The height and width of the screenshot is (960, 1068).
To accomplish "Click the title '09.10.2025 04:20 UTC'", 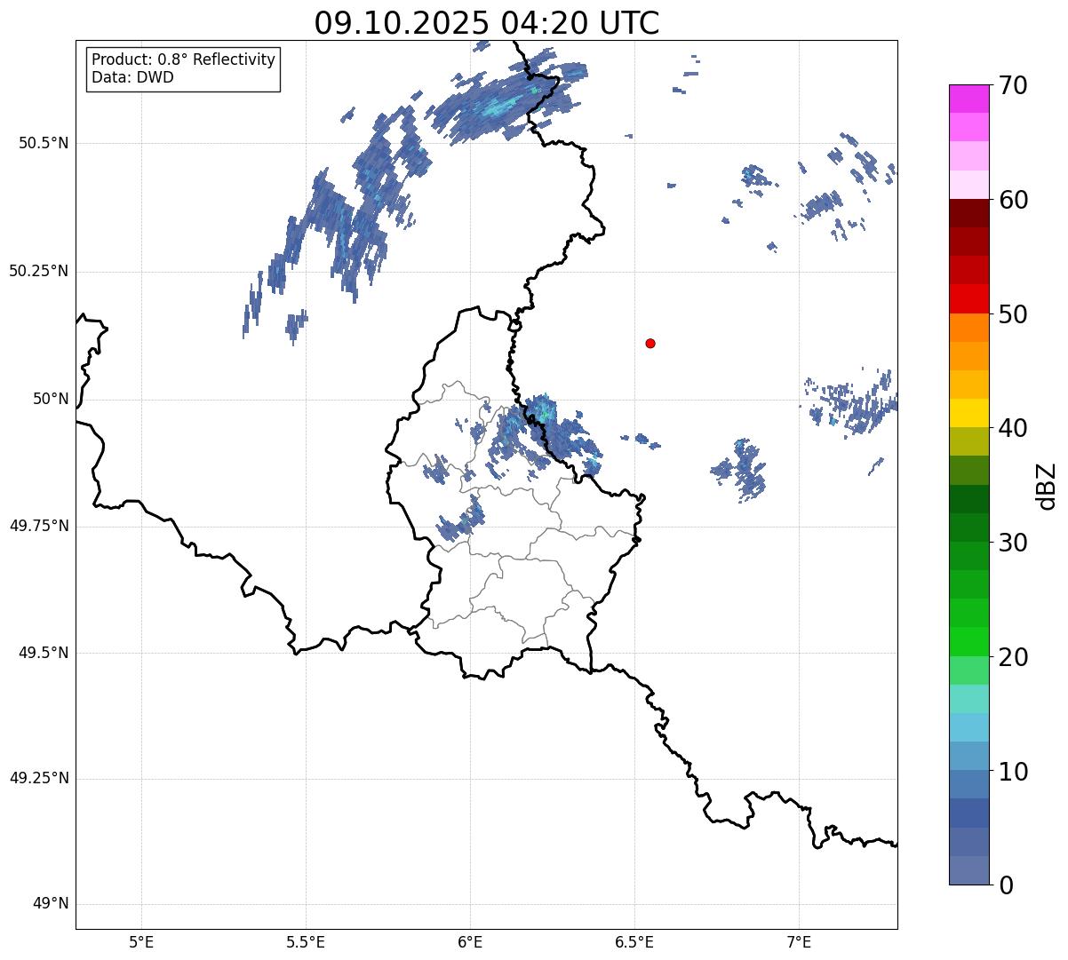I will pyautogui.click(x=487, y=23).
